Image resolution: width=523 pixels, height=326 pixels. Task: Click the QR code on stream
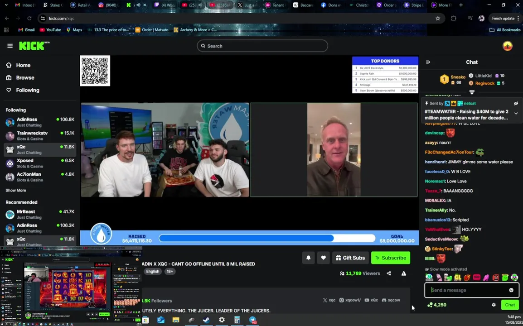pyautogui.click(x=95, y=71)
